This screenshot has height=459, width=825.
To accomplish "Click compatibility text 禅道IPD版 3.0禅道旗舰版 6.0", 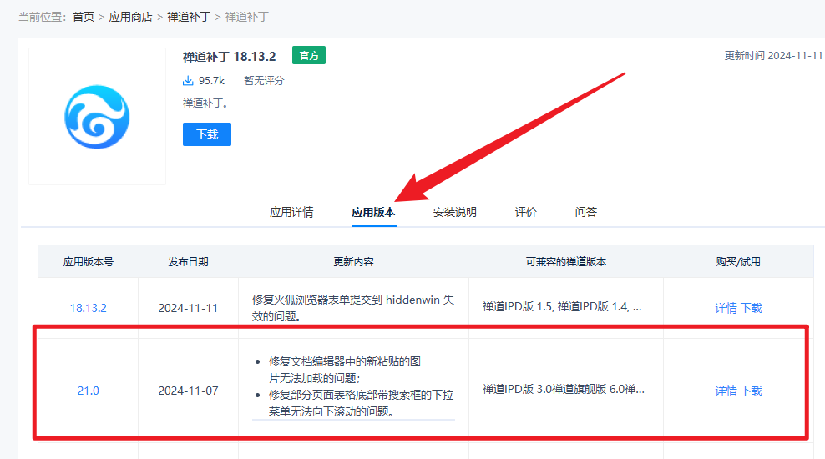I will (563, 389).
